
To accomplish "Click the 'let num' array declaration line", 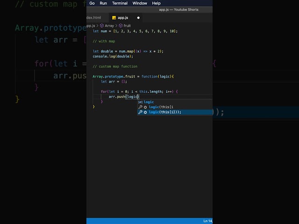I will point(135,31).
